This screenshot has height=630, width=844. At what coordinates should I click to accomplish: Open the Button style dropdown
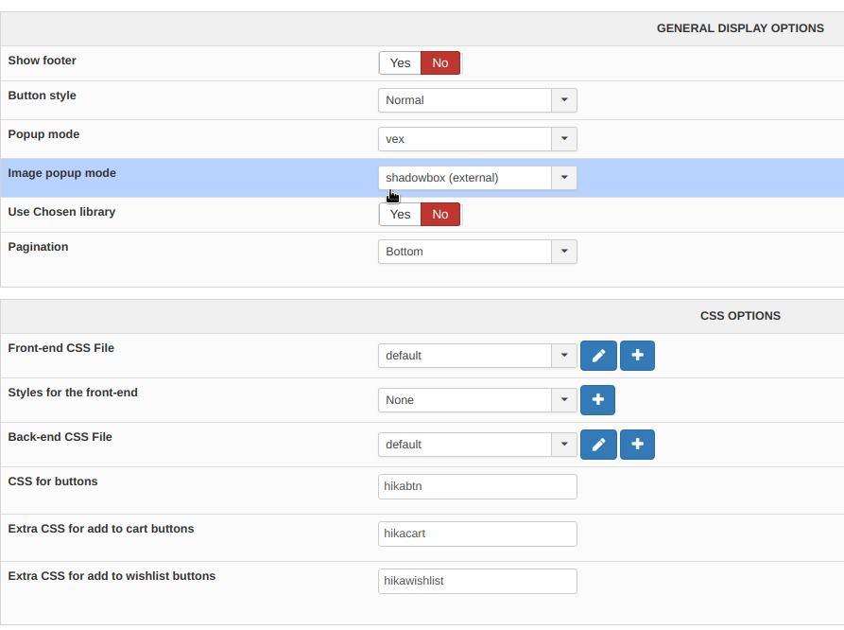pyautogui.click(x=477, y=100)
